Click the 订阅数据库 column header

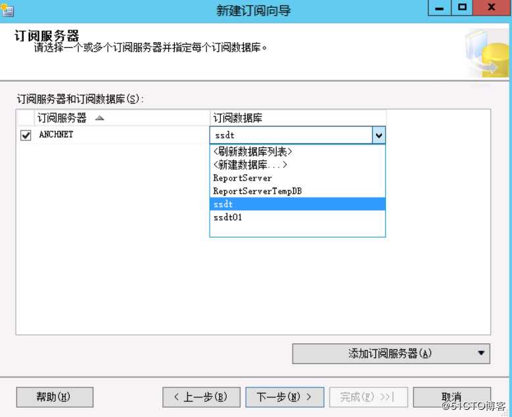[x=298, y=118]
